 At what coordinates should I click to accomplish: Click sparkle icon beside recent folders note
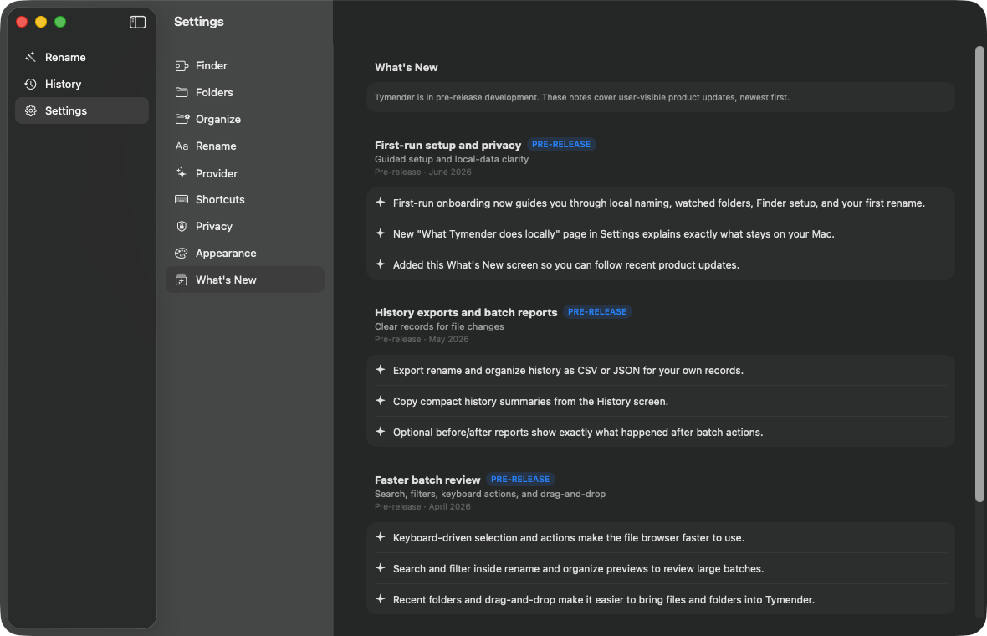point(381,599)
